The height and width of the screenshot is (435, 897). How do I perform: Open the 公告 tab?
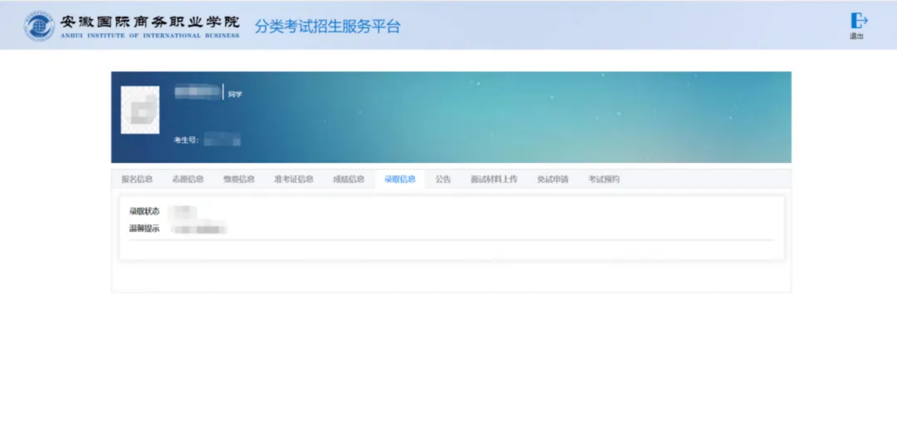coord(443,179)
